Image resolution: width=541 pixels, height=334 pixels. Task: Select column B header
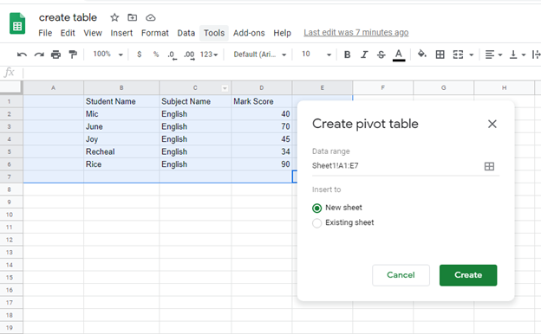click(121, 87)
